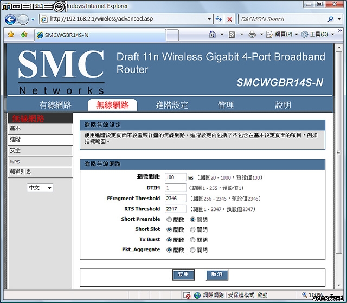Expand the Print dropdown arrow
Image resolution: width=347 pixels, height=303 pixels.
(x=261, y=34)
